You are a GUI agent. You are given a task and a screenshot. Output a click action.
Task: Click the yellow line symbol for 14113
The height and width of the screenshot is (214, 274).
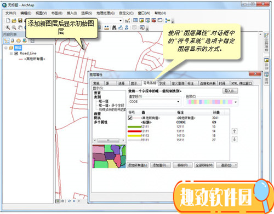point(134,136)
